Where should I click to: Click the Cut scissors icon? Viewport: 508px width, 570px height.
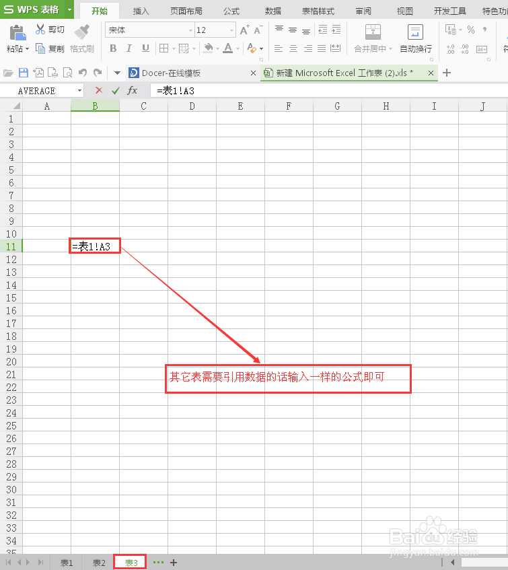(x=40, y=30)
